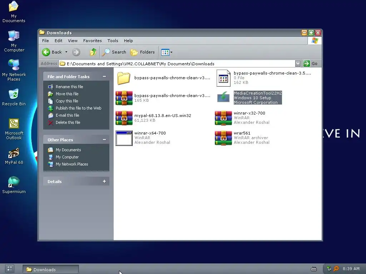Image resolution: width=366 pixels, height=274 pixels.
Task: Click the MediaCreationTool22H2 file name
Action: [258, 93]
